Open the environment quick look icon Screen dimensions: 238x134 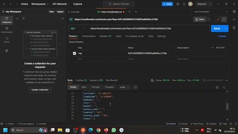[x=234, y=12]
